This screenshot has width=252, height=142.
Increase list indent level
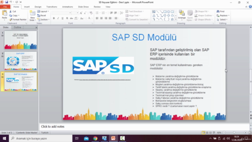tap(115, 13)
